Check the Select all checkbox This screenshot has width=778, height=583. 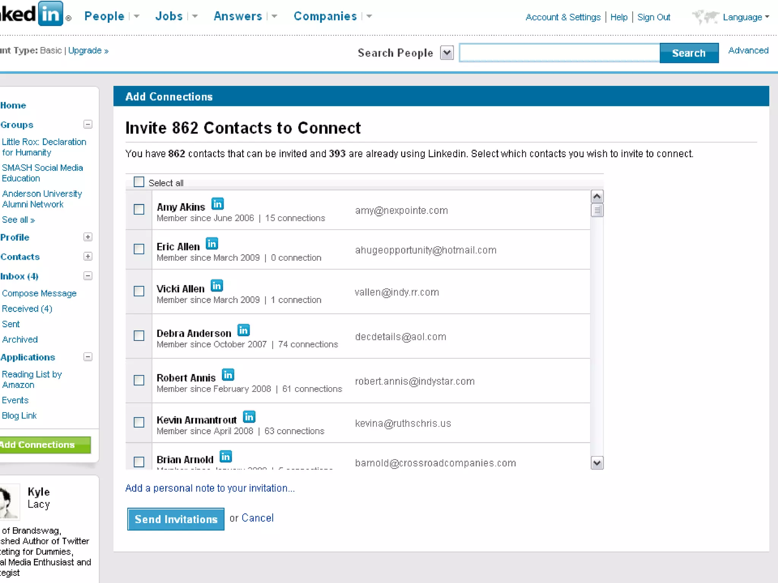[139, 182]
